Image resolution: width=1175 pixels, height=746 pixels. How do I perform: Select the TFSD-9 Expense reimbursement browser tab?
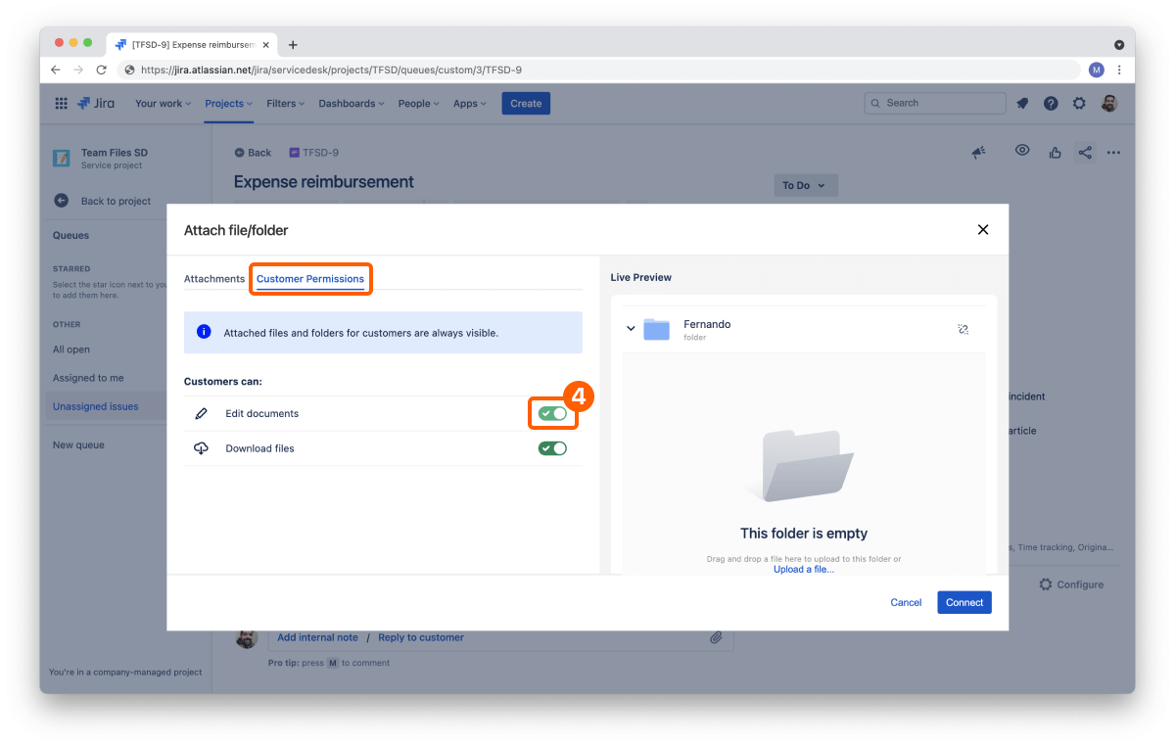click(x=192, y=45)
